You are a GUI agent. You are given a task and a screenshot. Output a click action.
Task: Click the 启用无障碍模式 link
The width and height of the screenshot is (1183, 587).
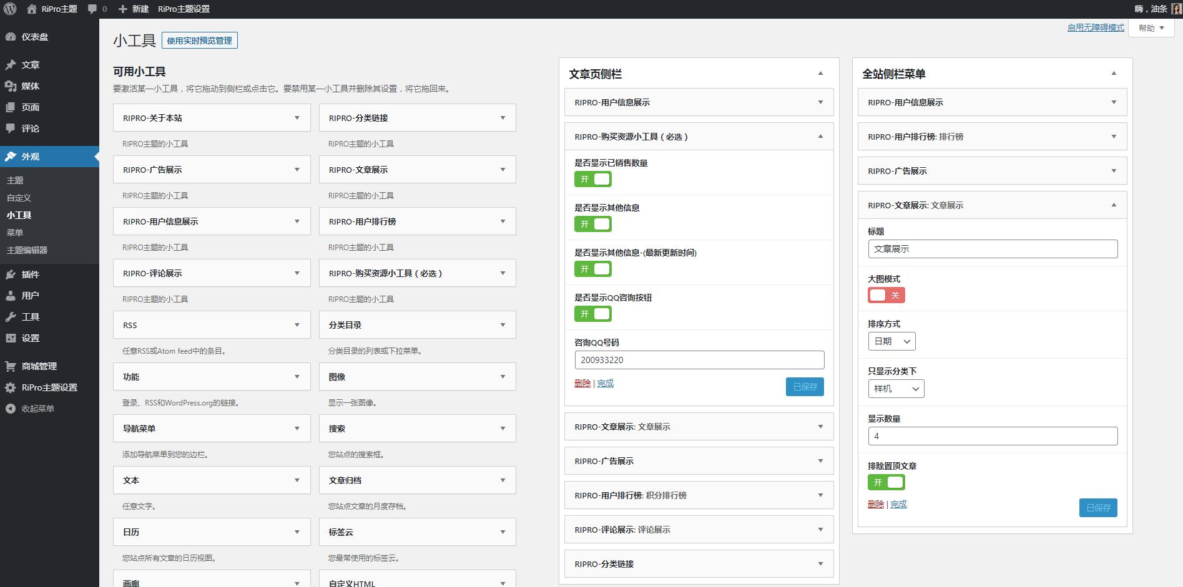tap(1096, 28)
